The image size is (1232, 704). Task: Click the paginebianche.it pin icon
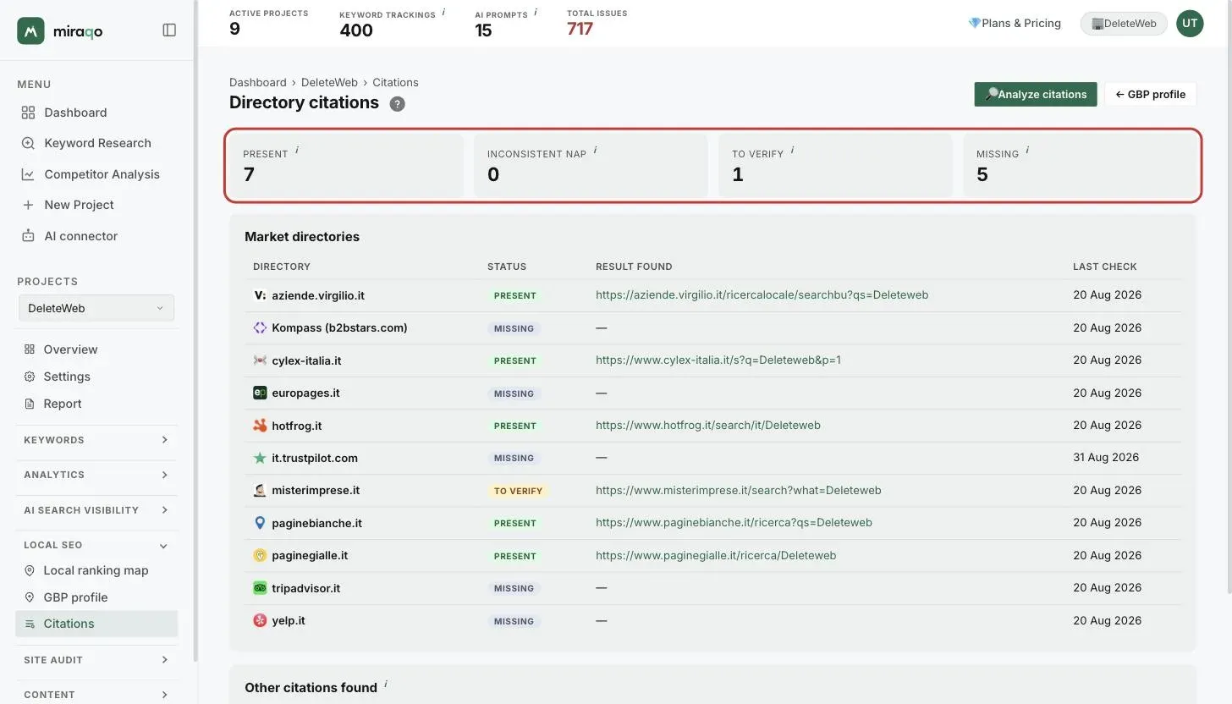pos(260,523)
